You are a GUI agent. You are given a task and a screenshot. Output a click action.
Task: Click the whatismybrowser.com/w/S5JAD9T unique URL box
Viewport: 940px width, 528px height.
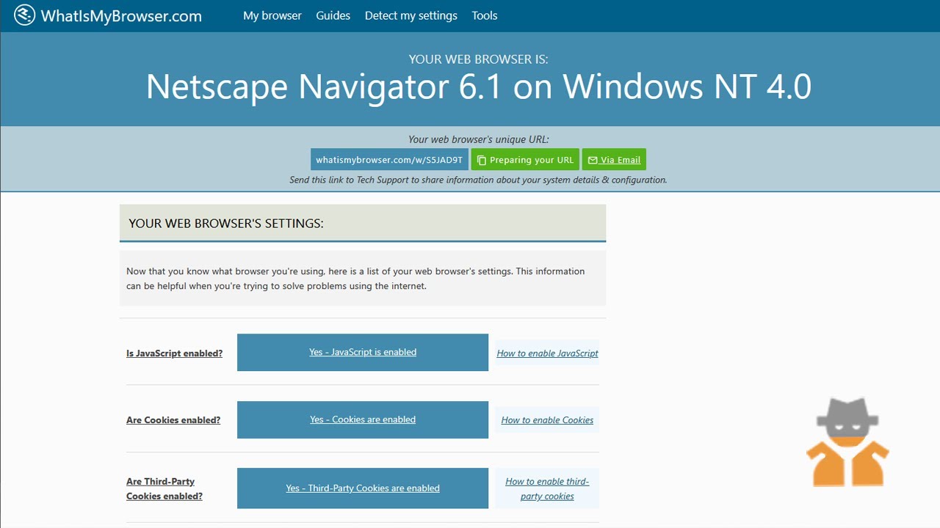[389, 160]
